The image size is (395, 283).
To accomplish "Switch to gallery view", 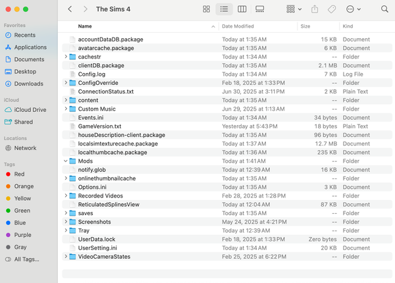I will point(260,9).
